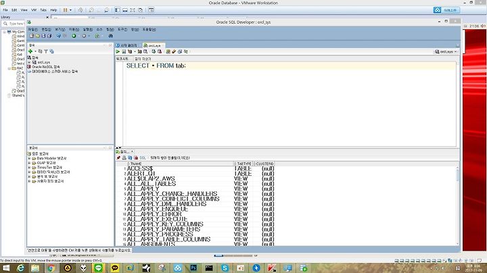The height and width of the screenshot is (273, 487).
Task: Click the VMware unity mode icon
Action: tap(141, 10)
